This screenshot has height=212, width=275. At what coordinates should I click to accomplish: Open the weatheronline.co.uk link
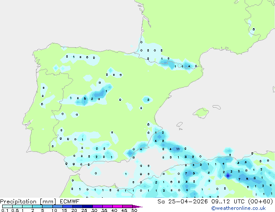239,208
